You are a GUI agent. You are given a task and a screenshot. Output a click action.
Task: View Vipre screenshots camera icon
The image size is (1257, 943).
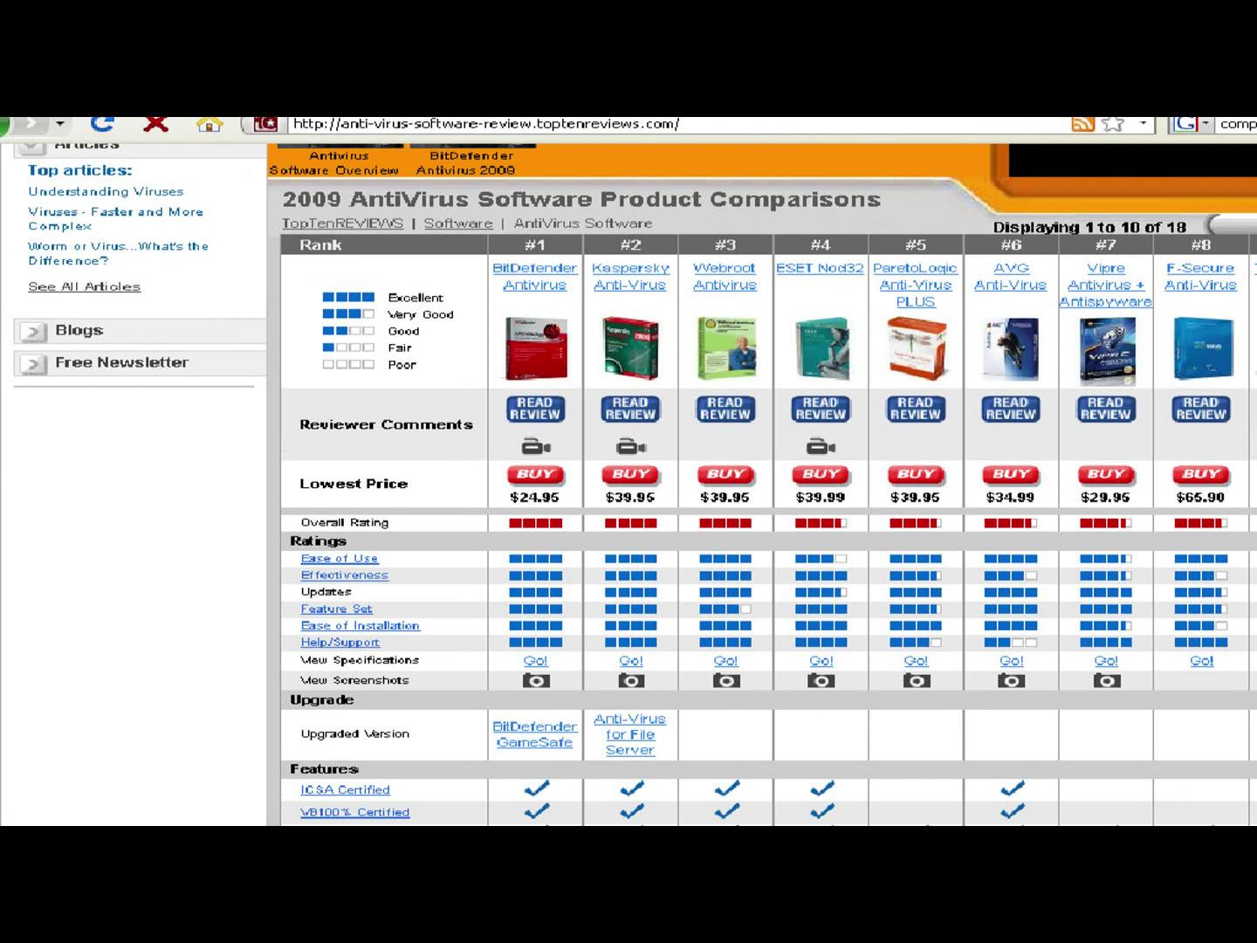[1106, 680]
